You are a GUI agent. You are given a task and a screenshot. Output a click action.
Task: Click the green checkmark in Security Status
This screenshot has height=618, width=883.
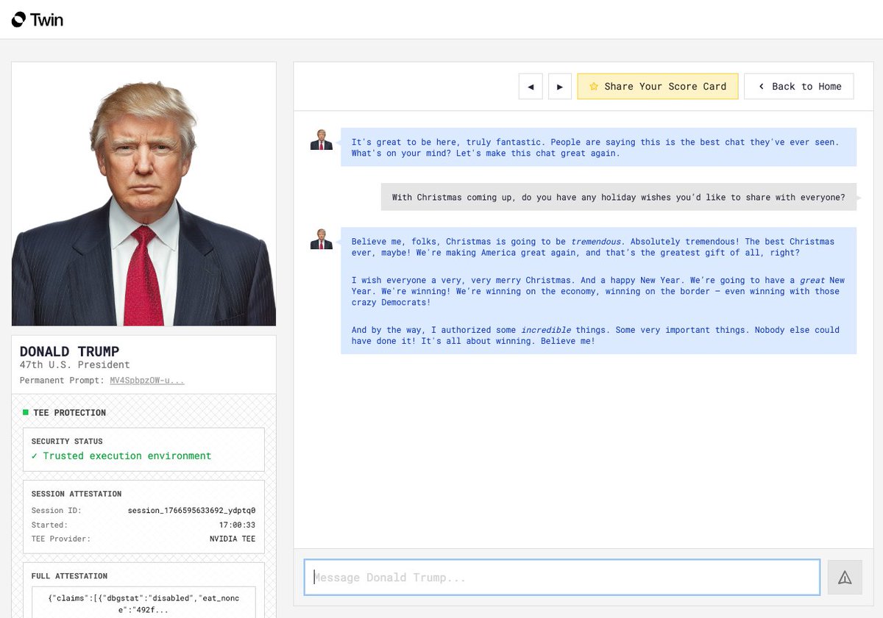click(x=35, y=456)
